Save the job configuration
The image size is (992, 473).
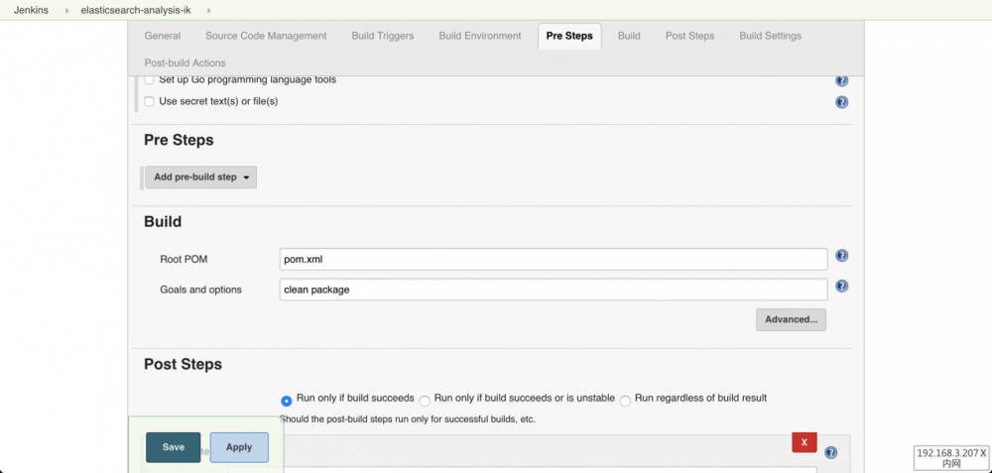(x=174, y=447)
